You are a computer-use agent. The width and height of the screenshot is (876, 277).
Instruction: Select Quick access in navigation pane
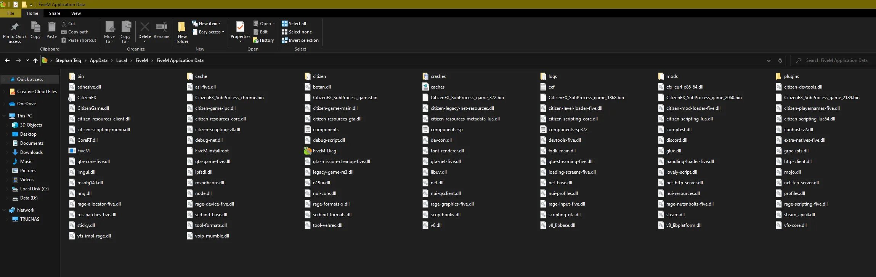tap(30, 79)
